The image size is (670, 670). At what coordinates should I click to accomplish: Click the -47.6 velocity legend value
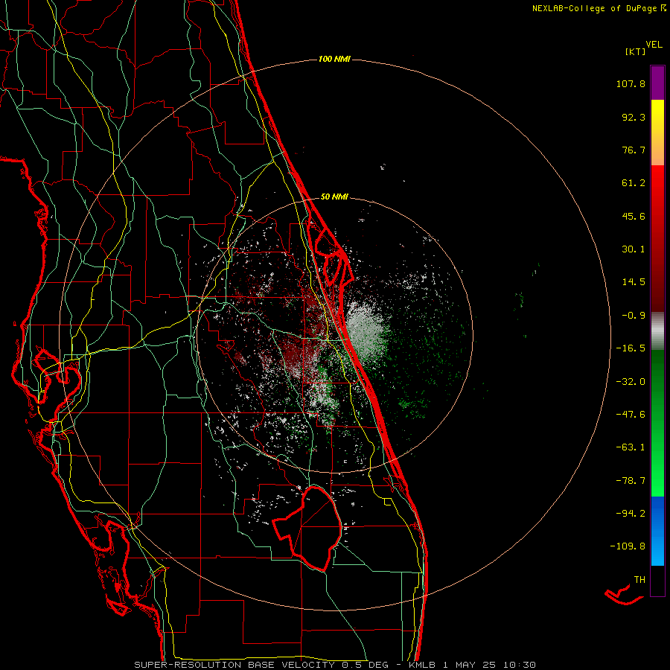pyautogui.click(x=631, y=415)
